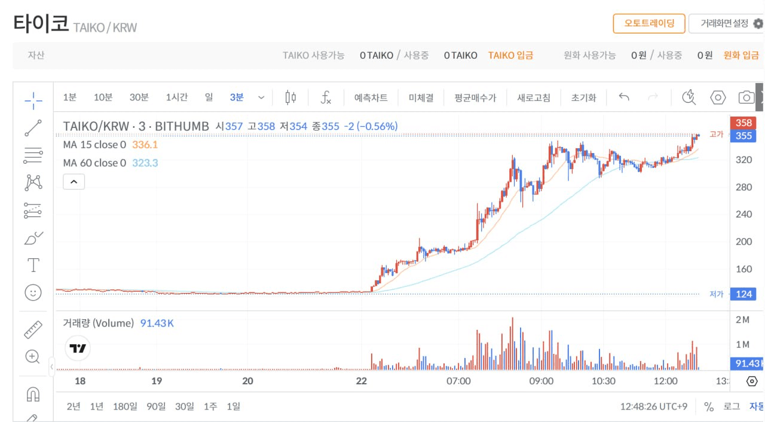The height and width of the screenshot is (422, 765).
Task: Open the long position forecasting tool
Action: pos(33,210)
